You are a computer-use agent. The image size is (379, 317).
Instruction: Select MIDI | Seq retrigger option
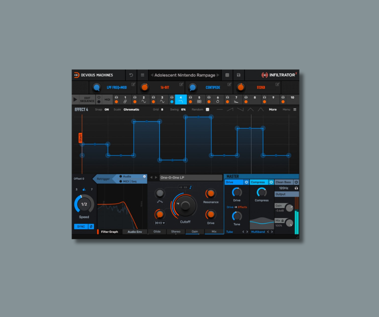pyautogui.click(x=128, y=181)
